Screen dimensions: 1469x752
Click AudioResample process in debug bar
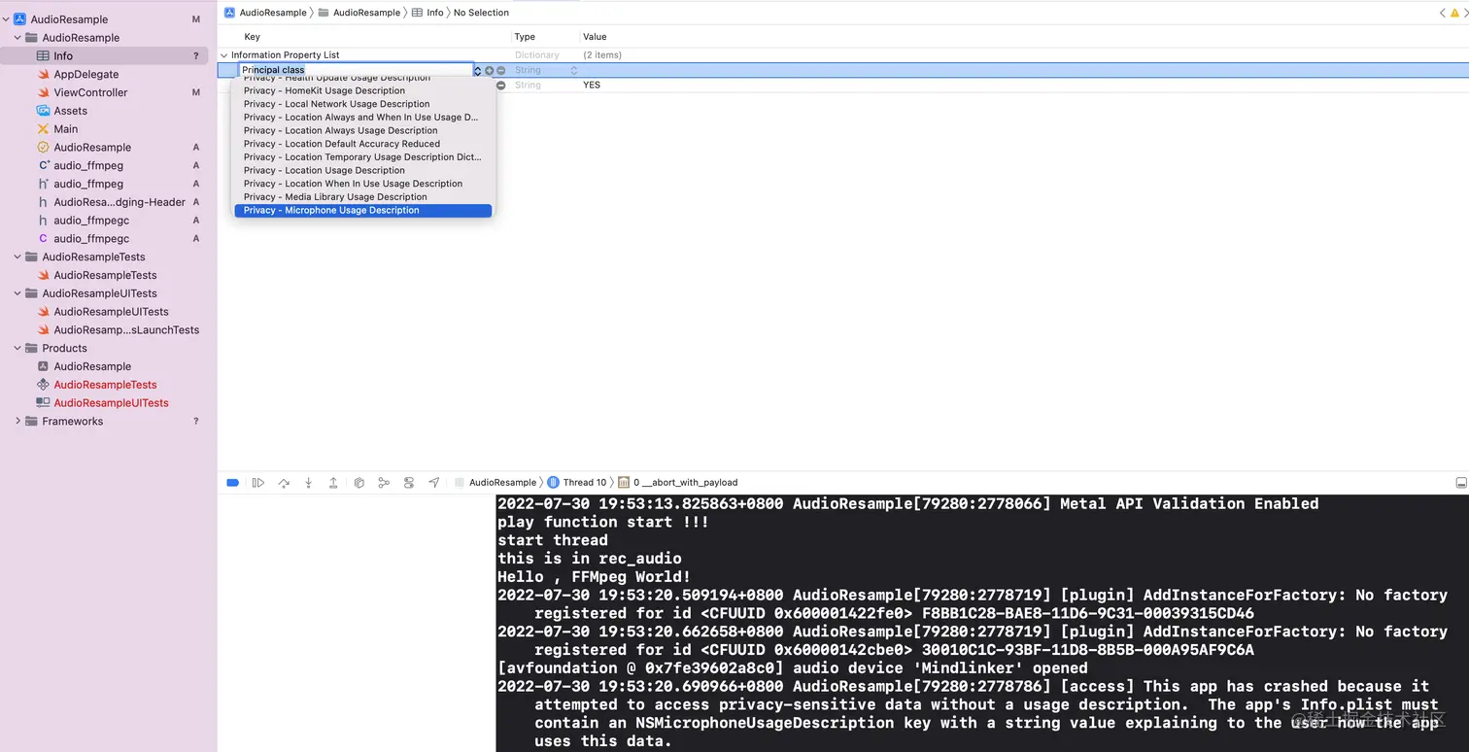coord(495,482)
